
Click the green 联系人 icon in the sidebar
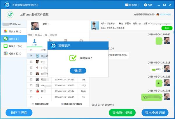[x=6, y=46]
